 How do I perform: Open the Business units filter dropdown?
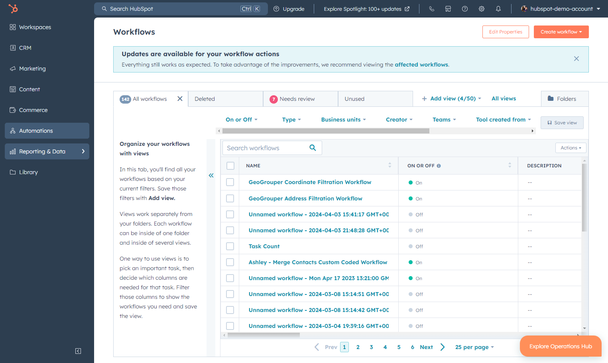click(x=344, y=120)
